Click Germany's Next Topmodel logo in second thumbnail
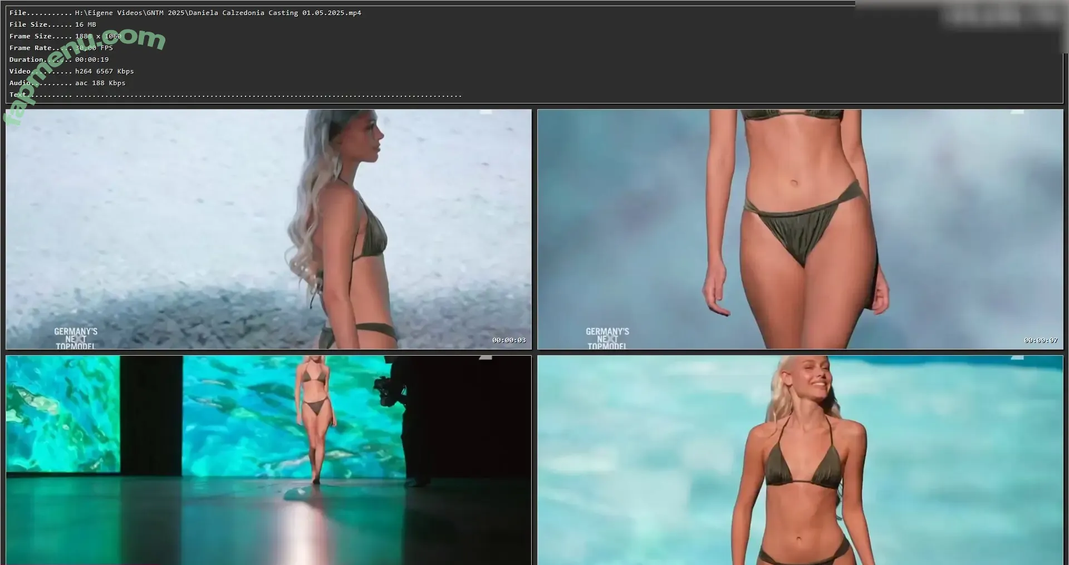The height and width of the screenshot is (565, 1069). tap(607, 338)
